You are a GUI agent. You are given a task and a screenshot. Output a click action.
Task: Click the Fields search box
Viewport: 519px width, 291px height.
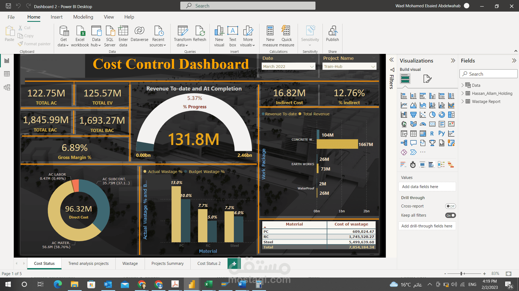click(488, 74)
